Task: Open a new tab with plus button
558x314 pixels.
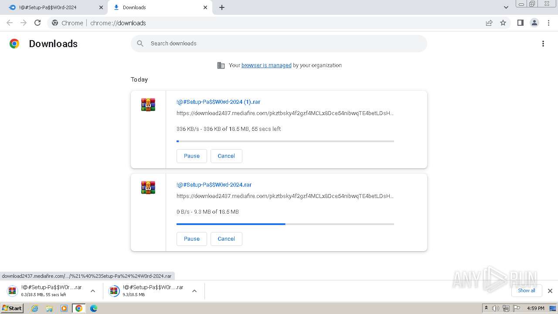Action: [222, 7]
